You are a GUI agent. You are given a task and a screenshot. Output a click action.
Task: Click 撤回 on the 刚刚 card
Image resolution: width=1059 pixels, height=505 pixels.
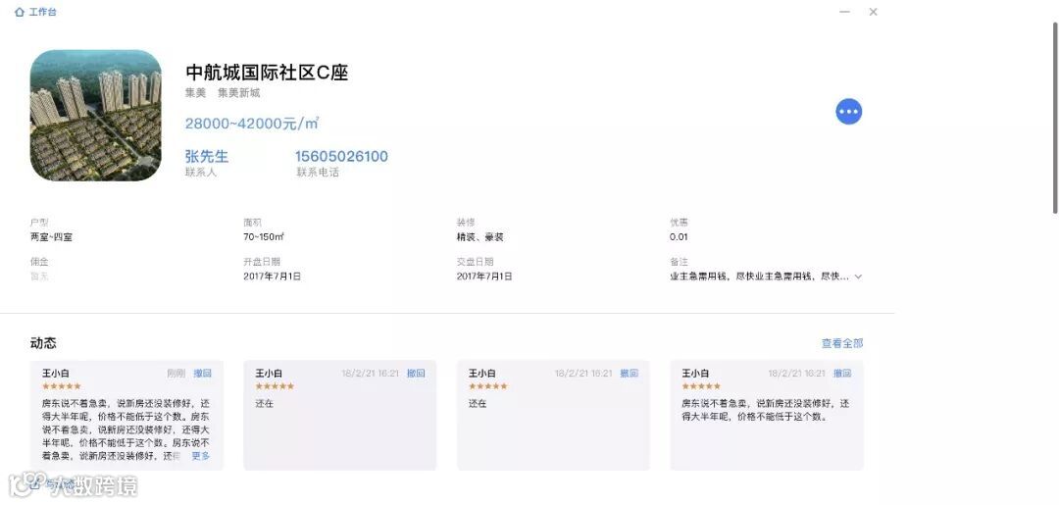point(203,374)
